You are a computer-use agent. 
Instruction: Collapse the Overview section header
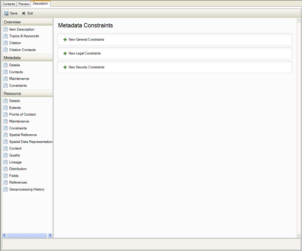(27, 22)
